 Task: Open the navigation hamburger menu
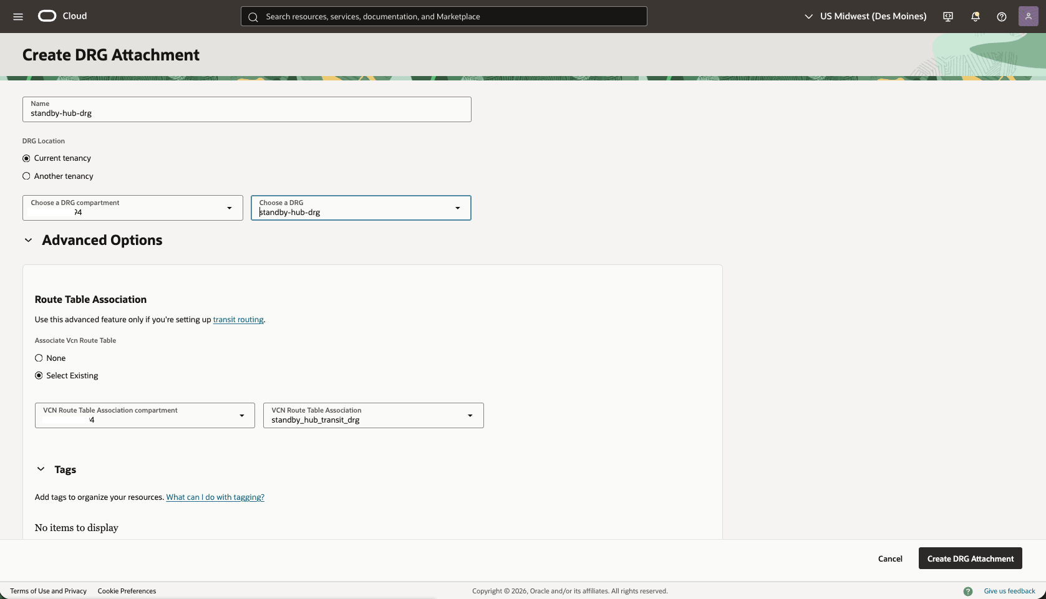pos(17,16)
